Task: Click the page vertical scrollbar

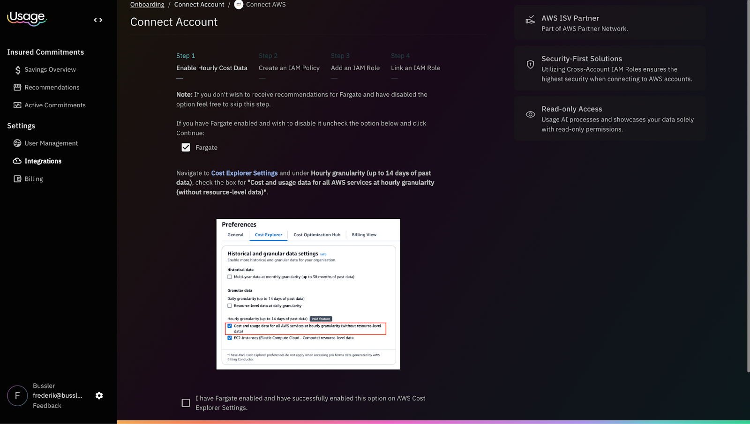Action: [748, 186]
